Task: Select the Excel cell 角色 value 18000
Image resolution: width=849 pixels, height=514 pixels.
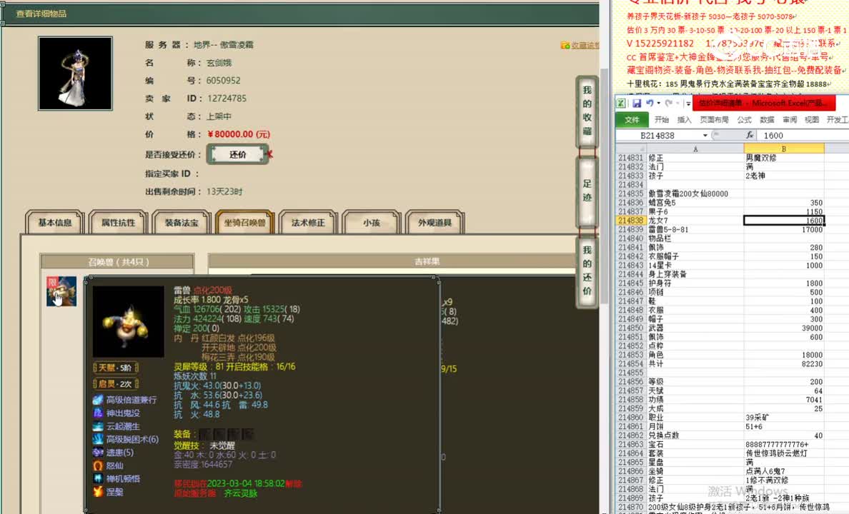Action: [x=784, y=355]
